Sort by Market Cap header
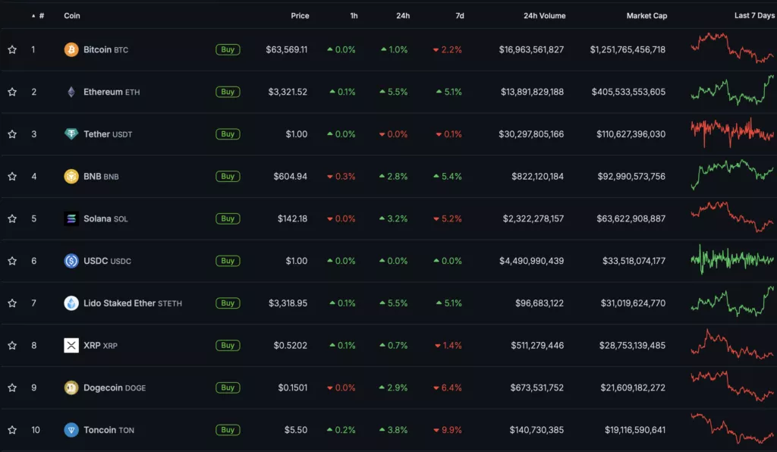Screen dimensions: 777x452 coord(646,16)
